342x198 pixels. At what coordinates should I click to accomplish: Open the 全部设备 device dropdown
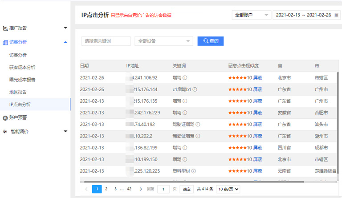click(163, 41)
